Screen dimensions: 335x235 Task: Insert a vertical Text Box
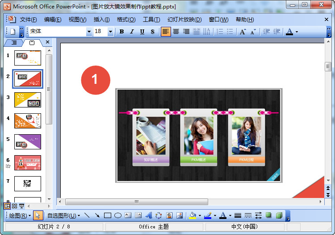point(138,215)
